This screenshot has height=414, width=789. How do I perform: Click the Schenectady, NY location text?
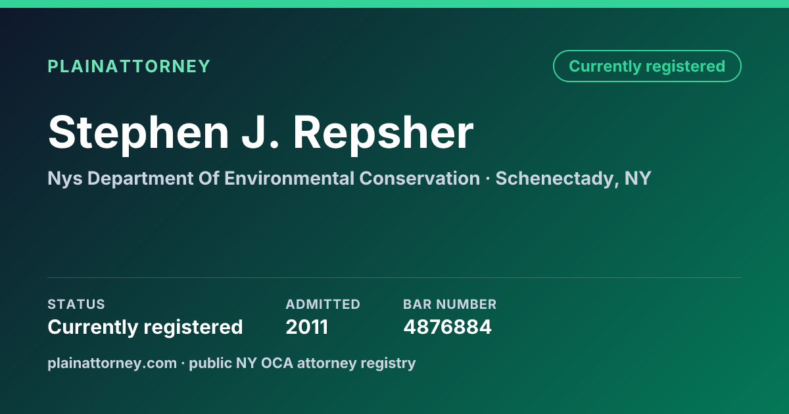point(573,179)
